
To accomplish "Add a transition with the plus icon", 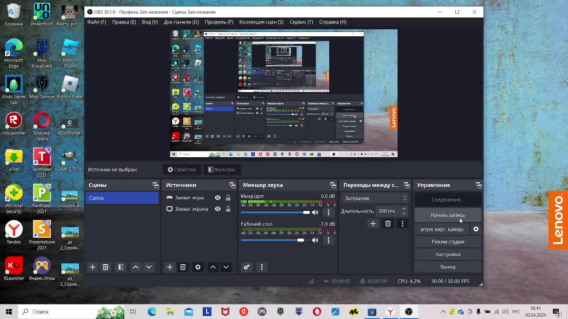I will click(x=373, y=224).
